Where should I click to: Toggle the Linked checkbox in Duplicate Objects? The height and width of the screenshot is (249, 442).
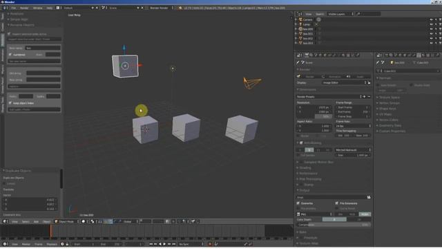[5, 183]
